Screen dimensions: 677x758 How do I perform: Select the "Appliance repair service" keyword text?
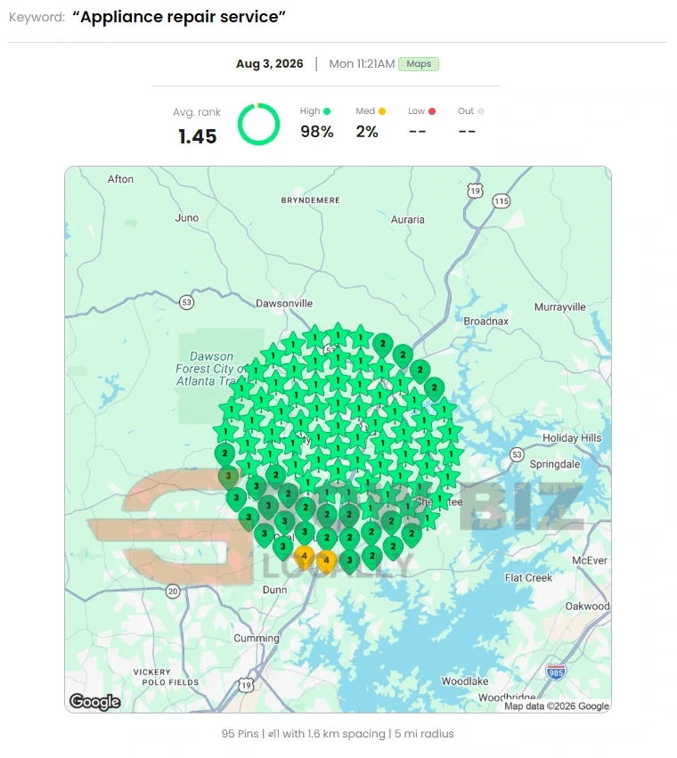tap(179, 17)
